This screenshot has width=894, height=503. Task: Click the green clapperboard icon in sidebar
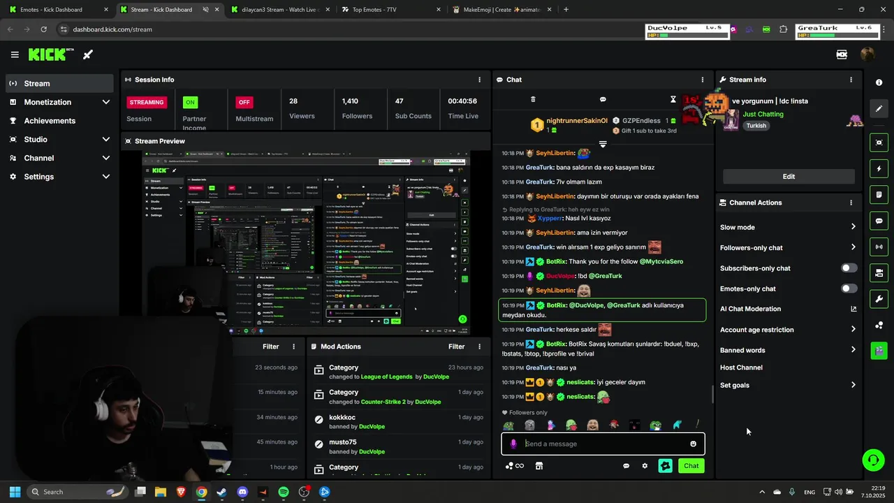[879, 350]
